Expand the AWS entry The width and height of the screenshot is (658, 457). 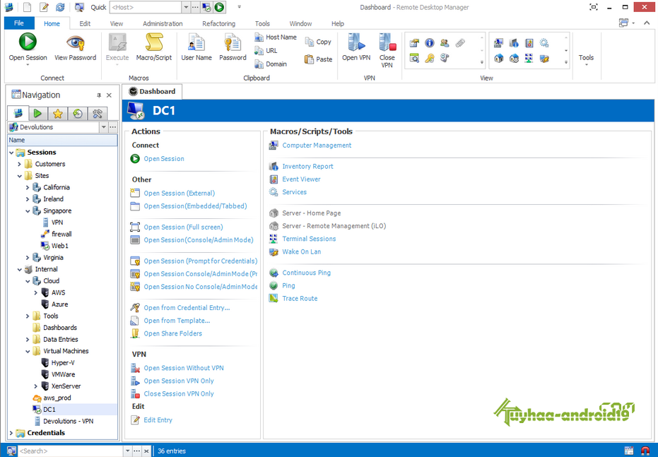point(35,292)
